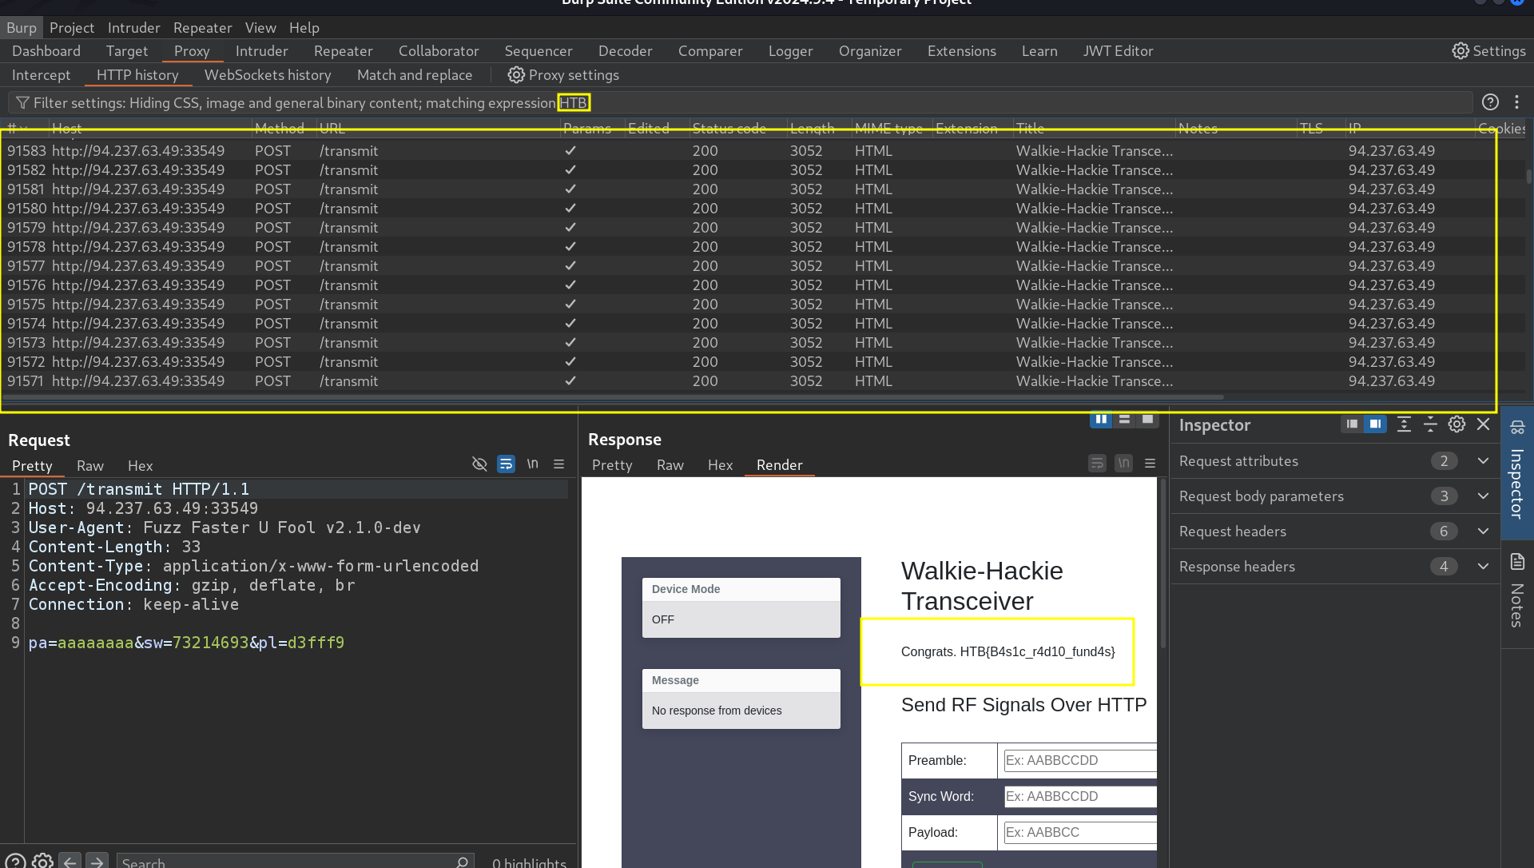Click the search magnifier icon
Viewport: 1534px width, 868px height.
coord(462,862)
